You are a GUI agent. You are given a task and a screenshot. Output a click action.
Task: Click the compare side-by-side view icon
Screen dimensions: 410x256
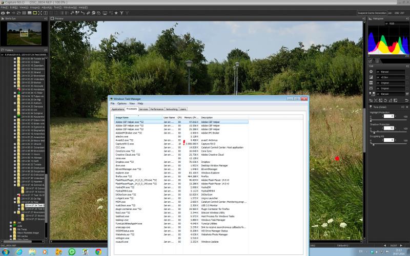(x=46, y=13)
